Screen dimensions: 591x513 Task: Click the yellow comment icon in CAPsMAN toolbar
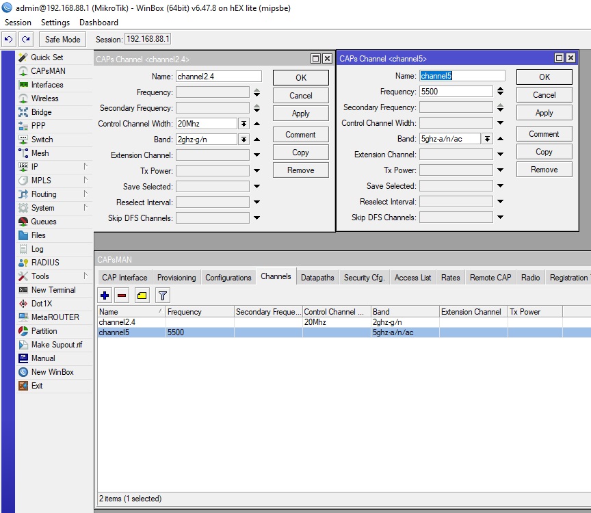coord(142,295)
